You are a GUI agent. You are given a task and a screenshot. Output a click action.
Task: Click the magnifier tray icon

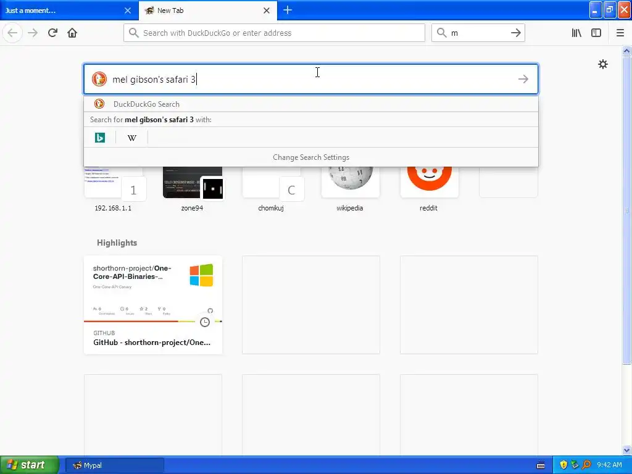586,465
